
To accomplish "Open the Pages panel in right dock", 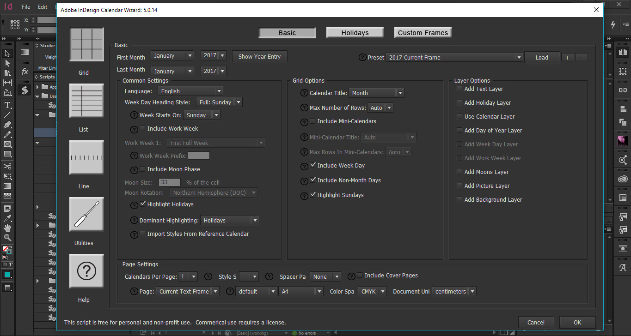I will (x=623, y=53).
